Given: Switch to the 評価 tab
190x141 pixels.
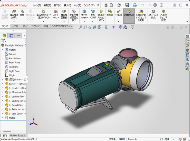Looking at the screenshot, I should (x=45, y=26).
